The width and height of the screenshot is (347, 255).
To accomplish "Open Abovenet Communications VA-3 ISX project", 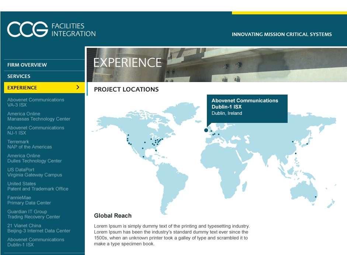I will coord(35,102).
